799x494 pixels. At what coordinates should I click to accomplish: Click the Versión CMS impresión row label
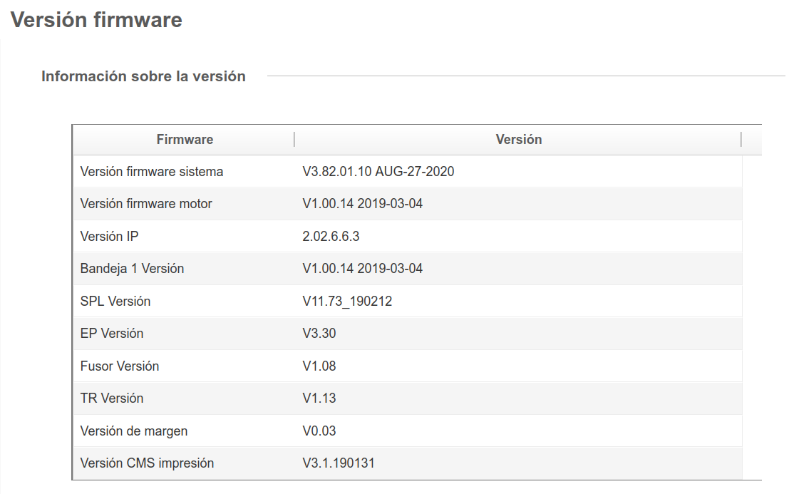(147, 463)
